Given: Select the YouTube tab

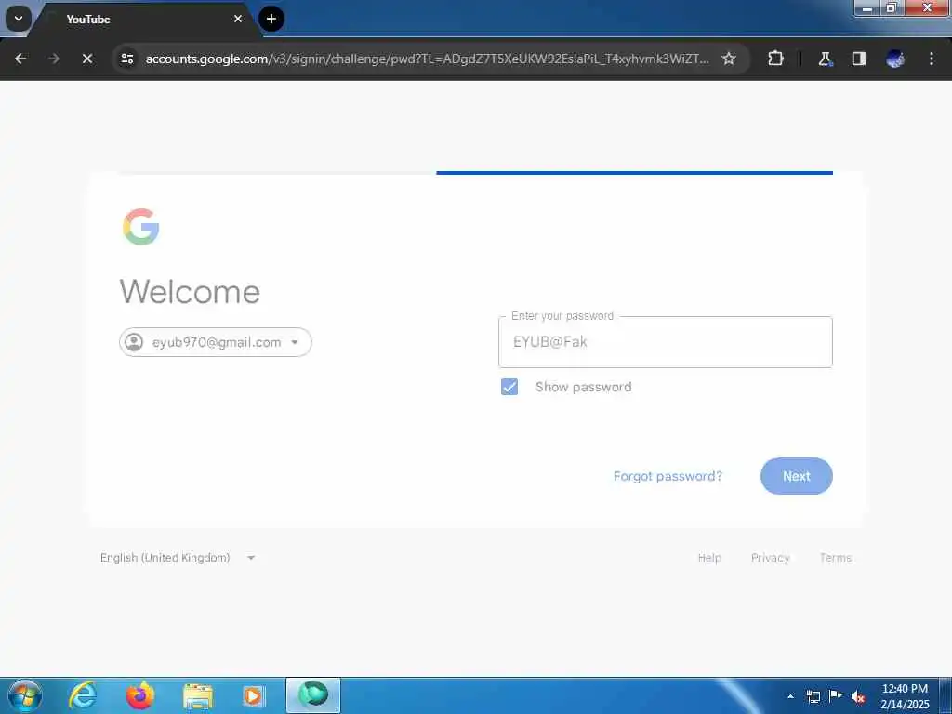Looking at the screenshot, I should tap(146, 19).
